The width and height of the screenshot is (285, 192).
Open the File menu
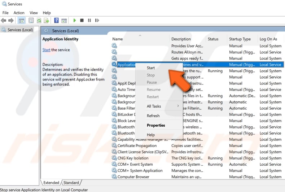pyautogui.click(x=5, y=13)
